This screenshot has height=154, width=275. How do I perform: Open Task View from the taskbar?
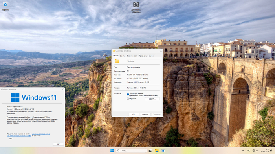(x=150, y=151)
